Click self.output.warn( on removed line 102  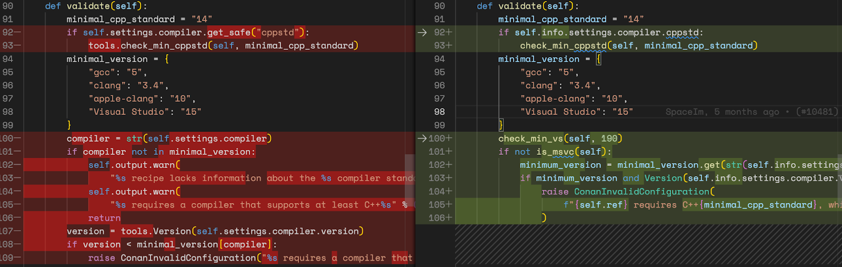tap(134, 165)
